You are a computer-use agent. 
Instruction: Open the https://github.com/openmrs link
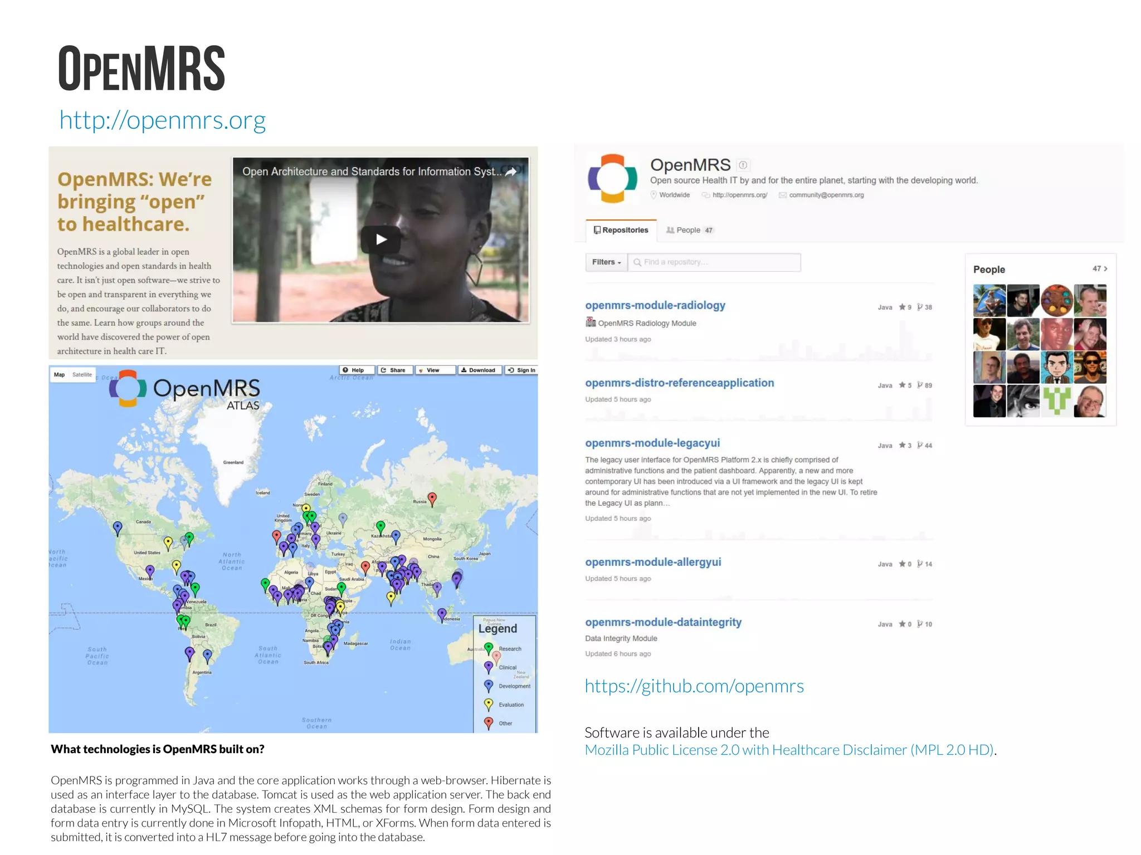pyautogui.click(x=694, y=686)
